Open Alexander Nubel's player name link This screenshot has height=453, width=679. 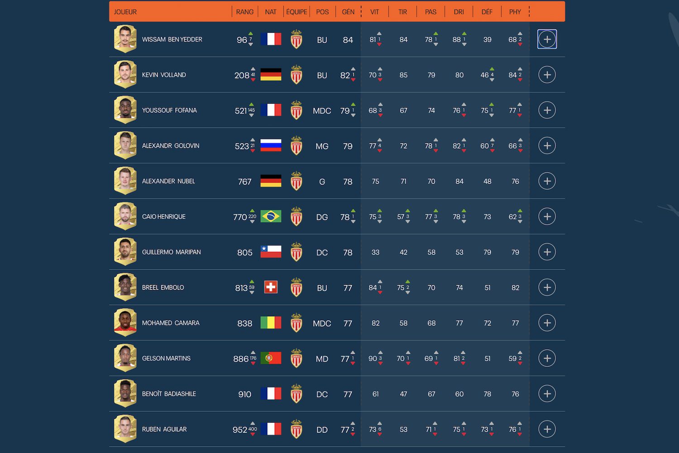pyautogui.click(x=168, y=181)
